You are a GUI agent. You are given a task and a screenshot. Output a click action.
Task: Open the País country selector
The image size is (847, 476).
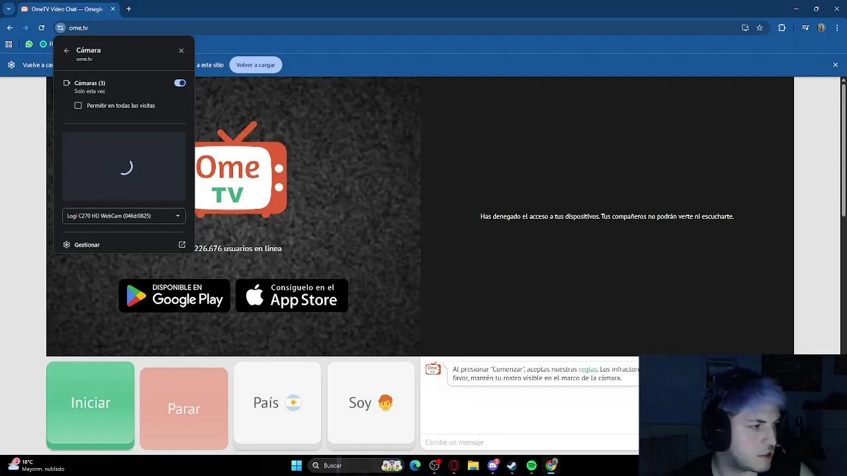pos(277,403)
